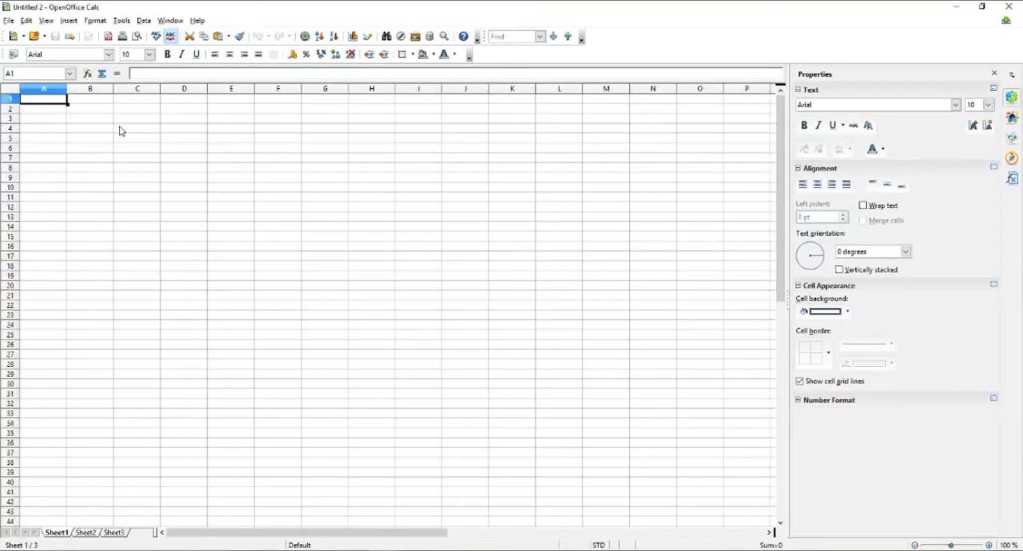Open the toolbar font size dropdown

(x=149, y=54)
